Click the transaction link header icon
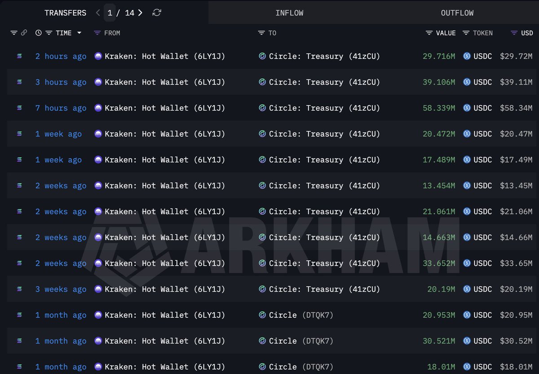Image resolution: width=539 pixels, height=374 pixels. point(24,33)
